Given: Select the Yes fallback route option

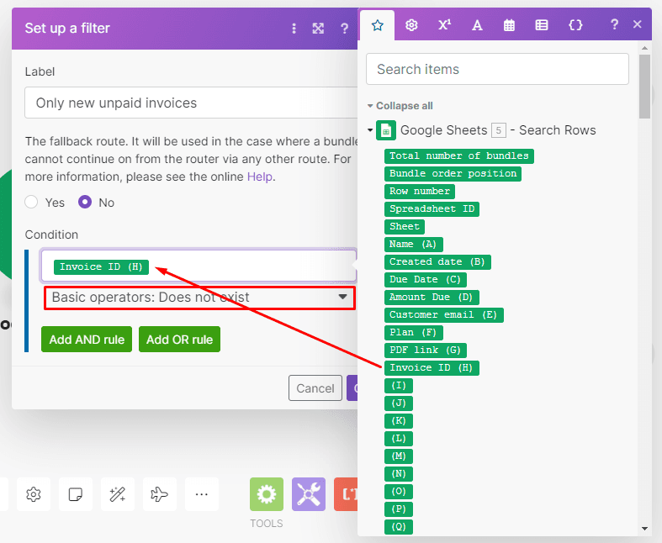Looking at the screenshot, I should click(x=32, y=203).
